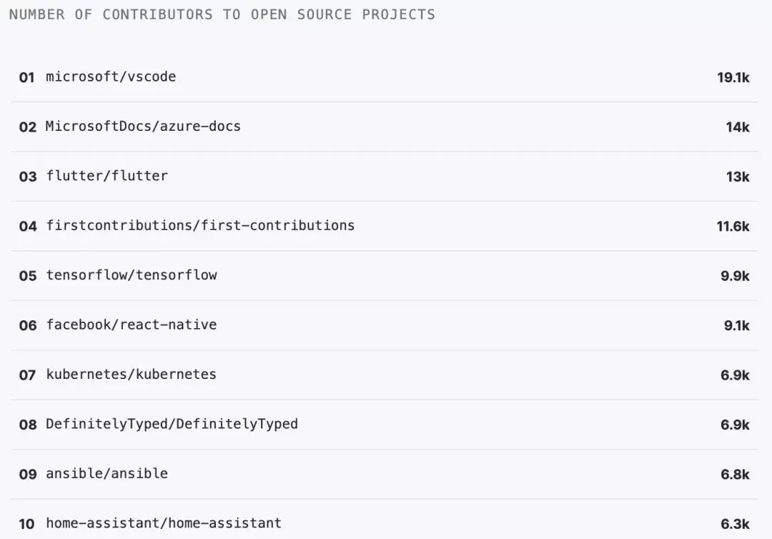The height and width of the screenshot is (539, 772).
Task: Click the MicrosoftDocs/azure-docs project name
Action: 143,127
